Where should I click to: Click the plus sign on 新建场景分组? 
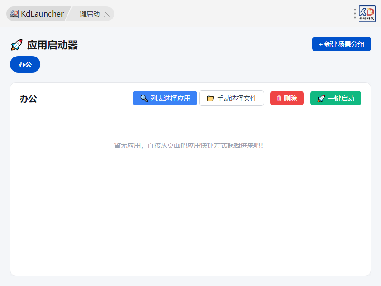[321, 44]
